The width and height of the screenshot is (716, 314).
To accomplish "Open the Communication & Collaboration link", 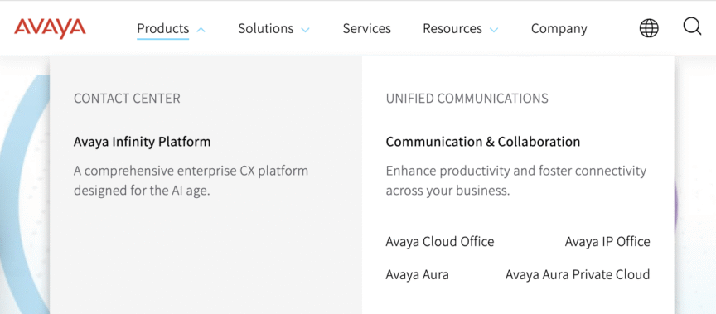I will (482, 142).
